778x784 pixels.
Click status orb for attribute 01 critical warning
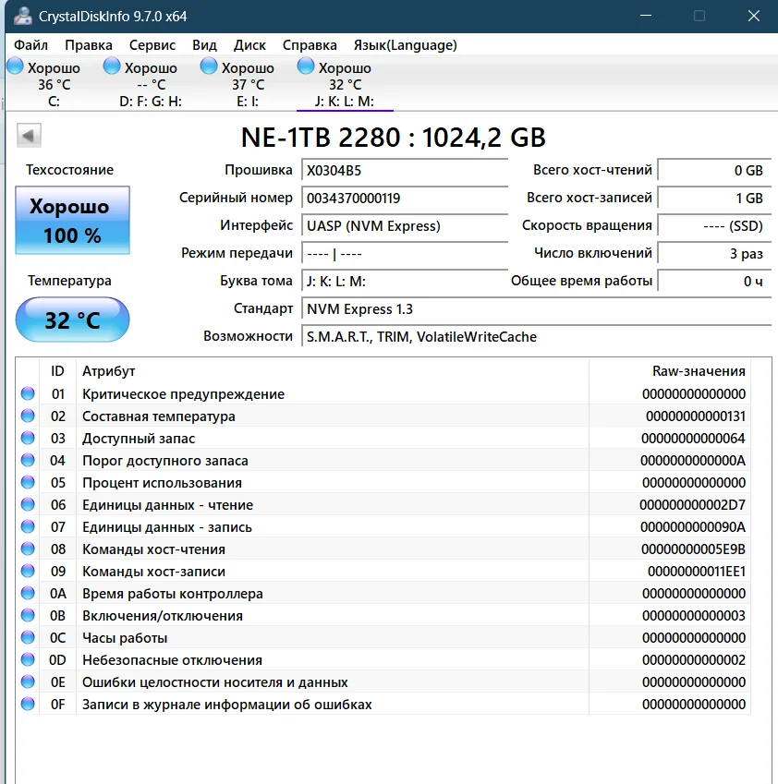[x=28, y=394]
